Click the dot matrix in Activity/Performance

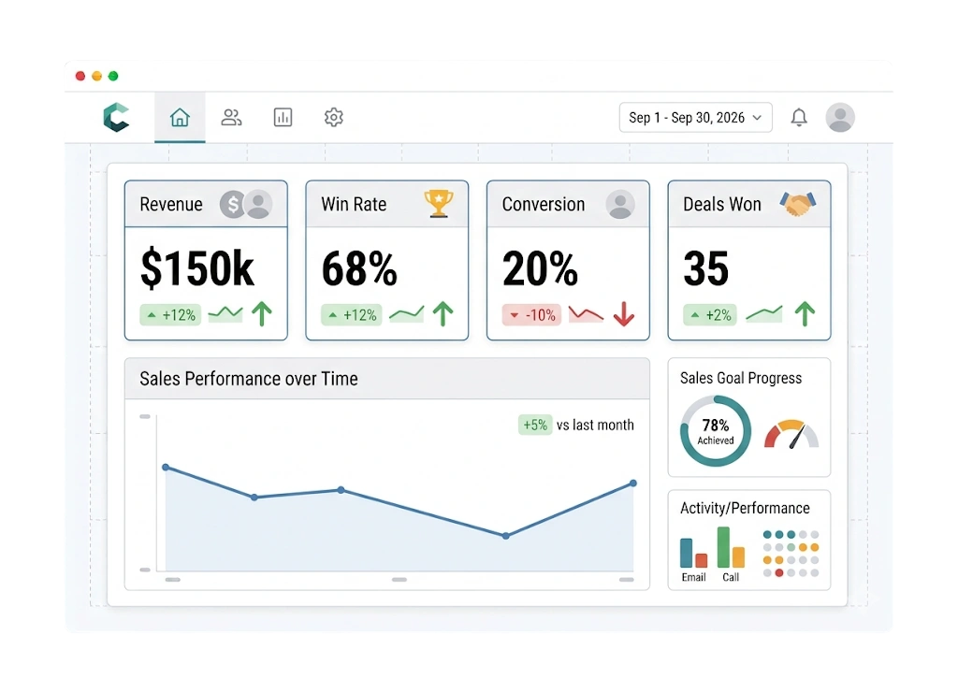pos(791,554)
